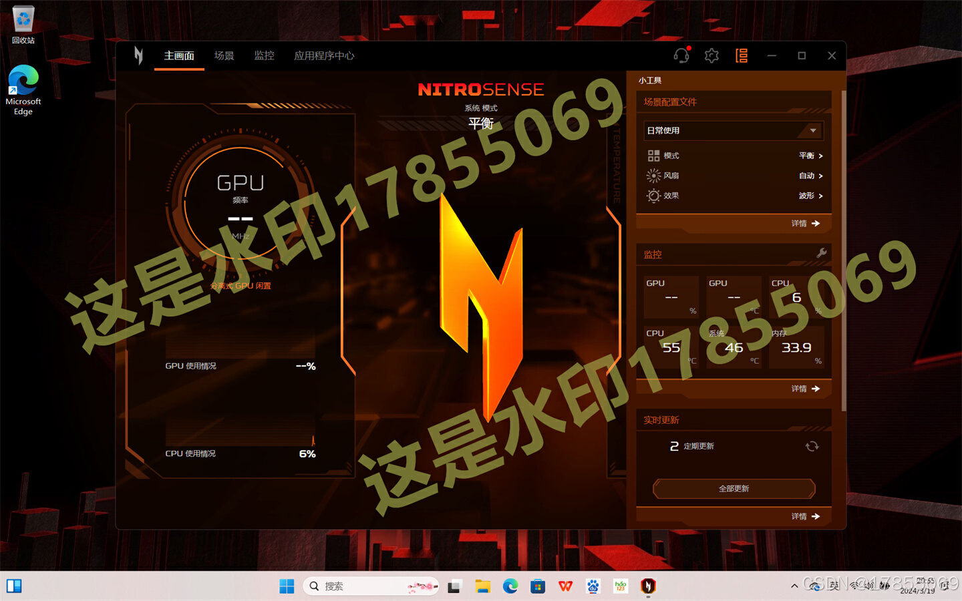Select the 内存 33.9% tile

pos(796,347)
